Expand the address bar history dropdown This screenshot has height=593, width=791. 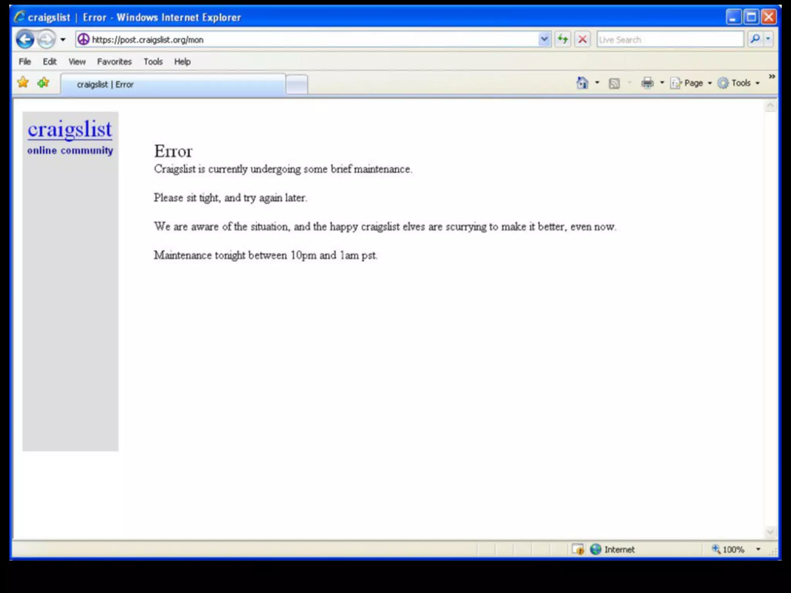(x=544, y=39)
